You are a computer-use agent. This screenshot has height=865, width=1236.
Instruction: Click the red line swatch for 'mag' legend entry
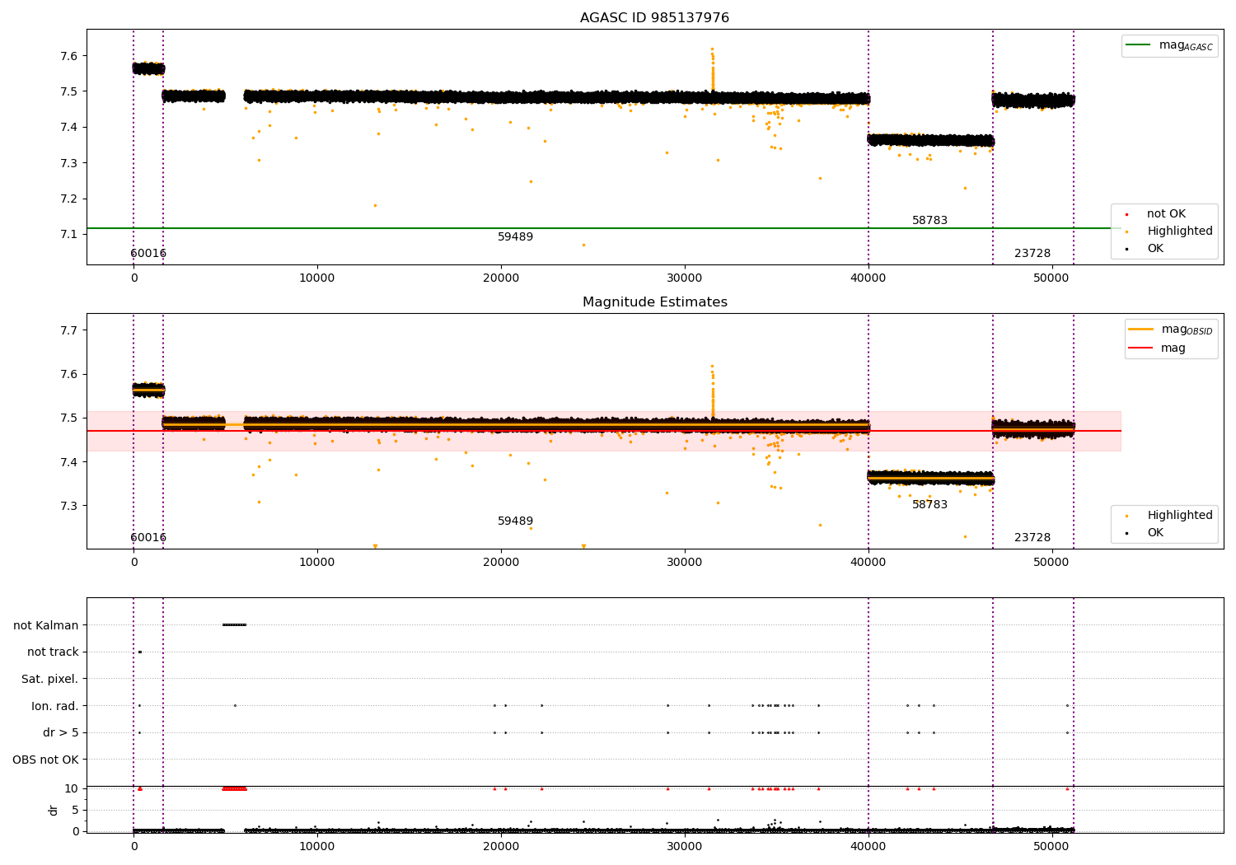click(1141, 348)
